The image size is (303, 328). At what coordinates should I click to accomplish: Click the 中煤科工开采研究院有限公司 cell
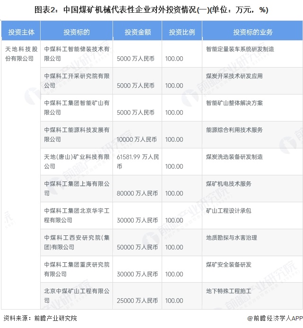coord(77,80)
